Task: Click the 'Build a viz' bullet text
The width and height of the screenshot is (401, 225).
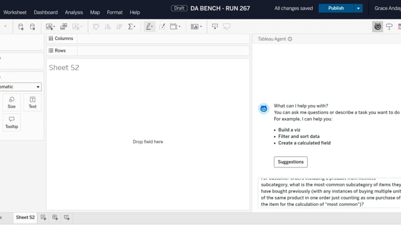Action: [x=289, y=130]
